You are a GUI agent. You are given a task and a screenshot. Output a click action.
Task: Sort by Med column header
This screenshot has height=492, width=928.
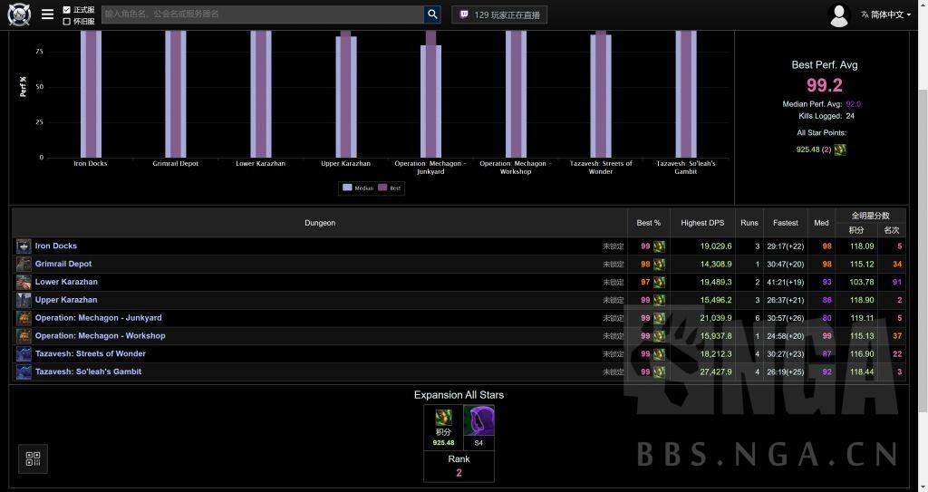(x=821, y=223)
